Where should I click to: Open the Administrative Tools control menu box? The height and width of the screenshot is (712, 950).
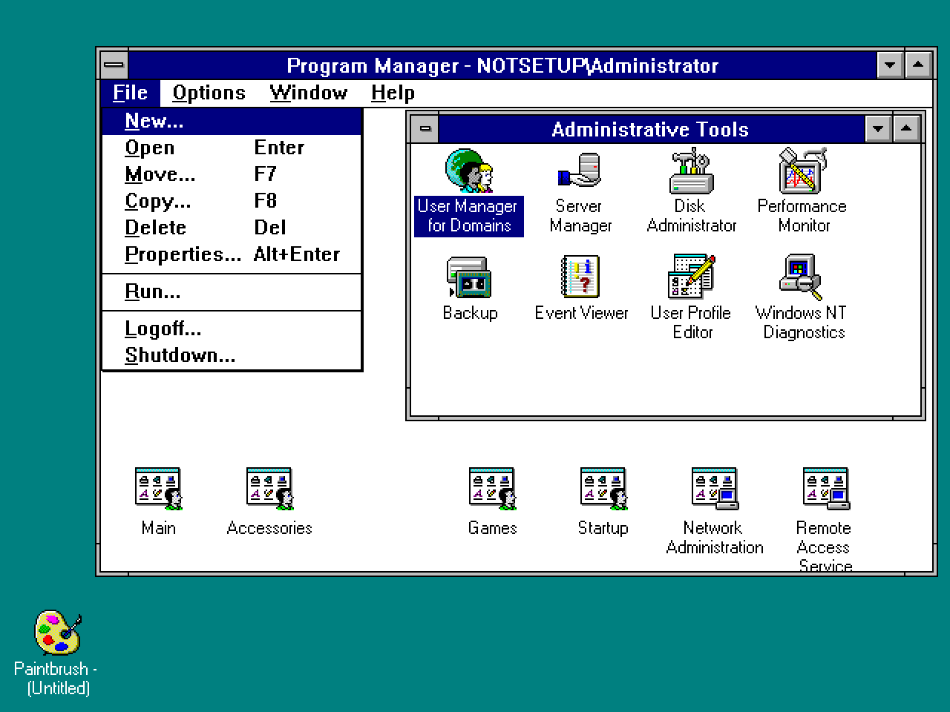[x=425, y=128]
